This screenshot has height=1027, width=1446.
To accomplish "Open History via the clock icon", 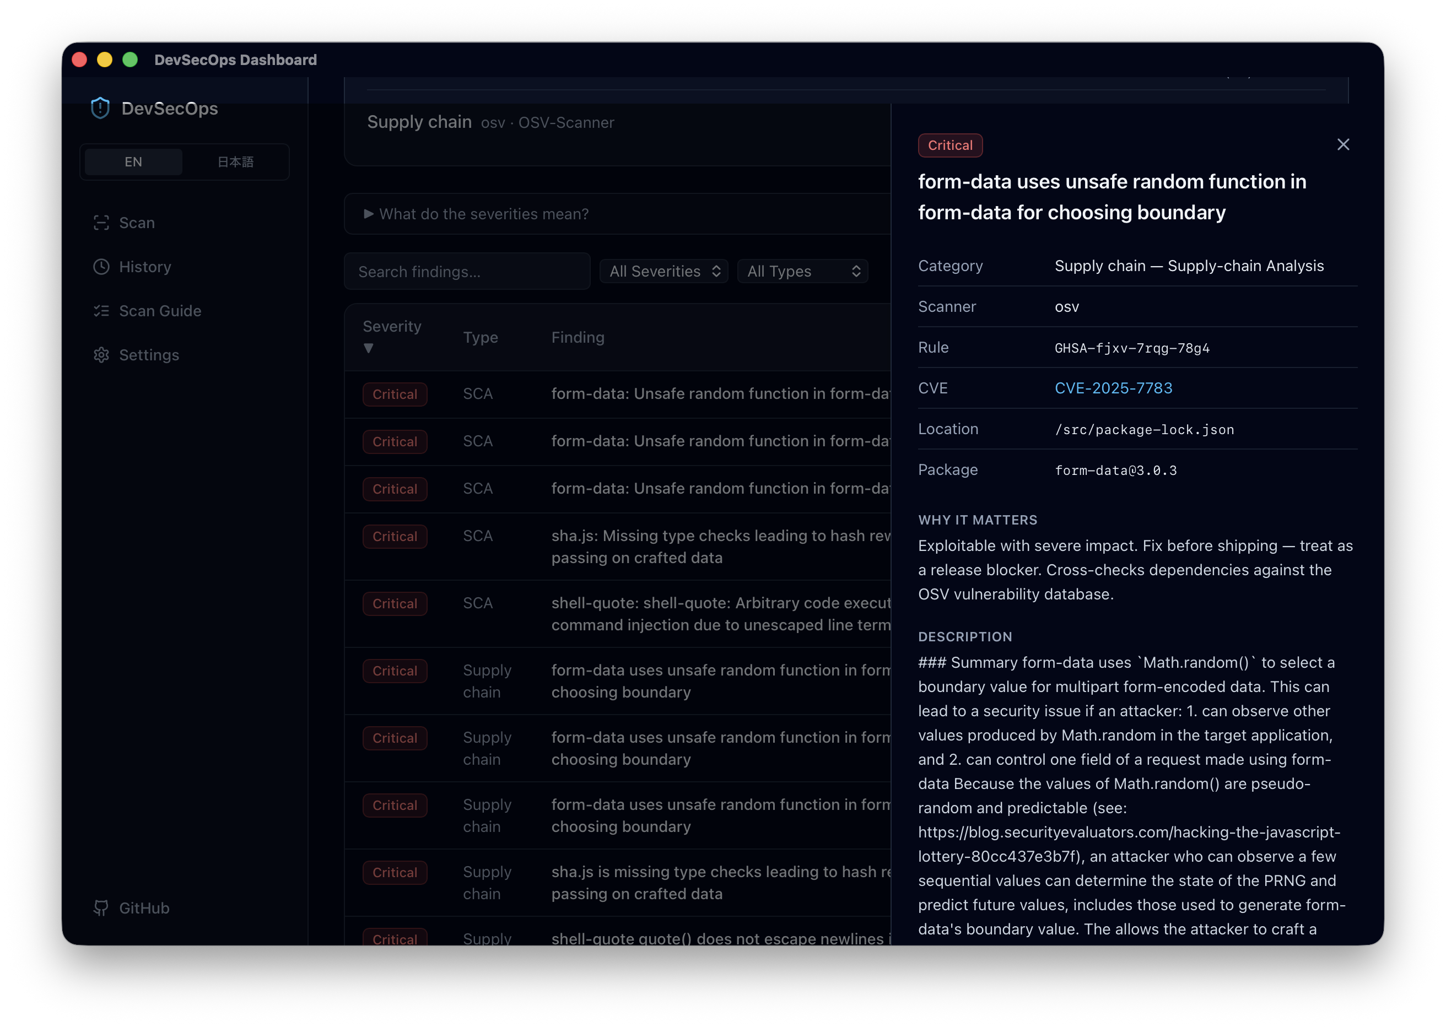I will (x=101, y=267).
